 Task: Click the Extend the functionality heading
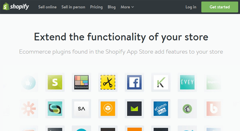click(x=121, y=37)
